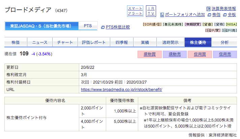
Task: Click the stock code (4347)
Action: point(61,10)
